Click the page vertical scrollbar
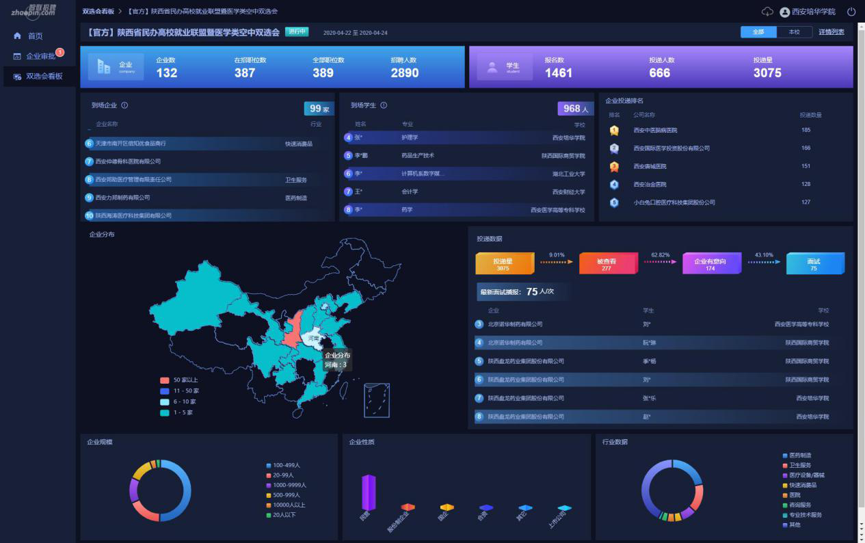Image resolution: width=865 pixels, height=543 pixels. (861, 274)
